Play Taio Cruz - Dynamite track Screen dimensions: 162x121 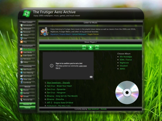[x=56, y=89]
